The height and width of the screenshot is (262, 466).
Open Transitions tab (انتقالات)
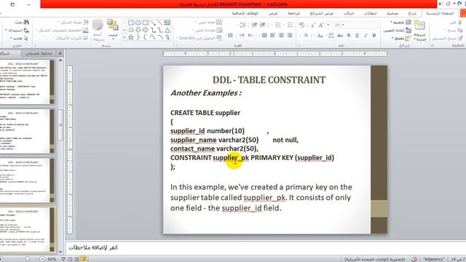coord(371,13)
